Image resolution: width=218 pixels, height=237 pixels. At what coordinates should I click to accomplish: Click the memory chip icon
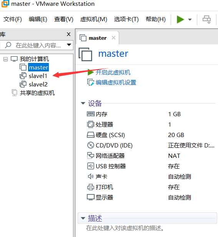[x=91, y=114]
